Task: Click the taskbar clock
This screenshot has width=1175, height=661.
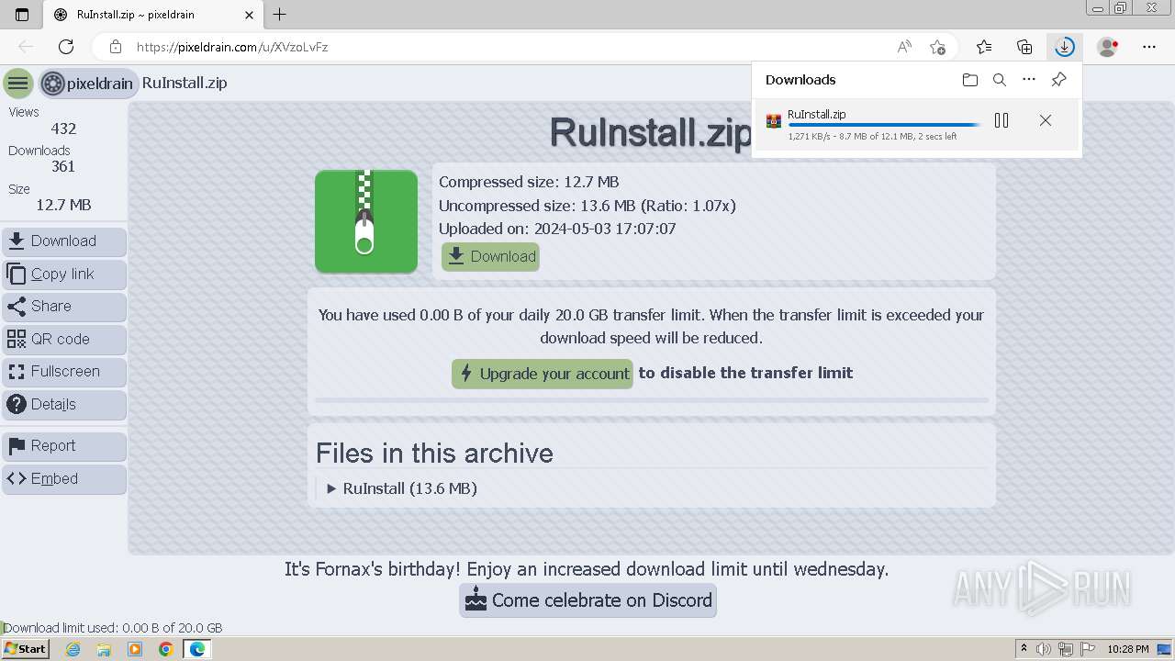Action: coord(1128,649)
